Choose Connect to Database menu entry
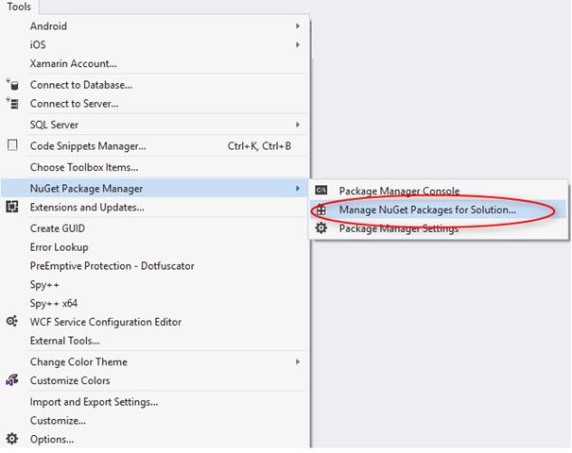This screenshot has height=453, width=572. tap(155, 85)
